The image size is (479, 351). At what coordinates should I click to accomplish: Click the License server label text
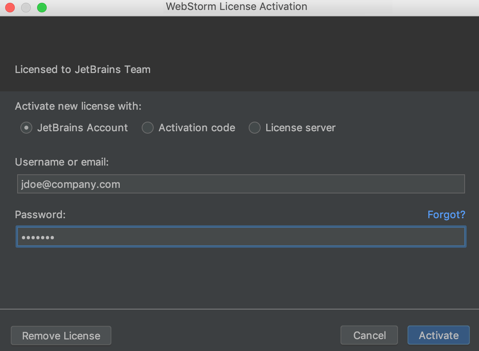(301, 128)
